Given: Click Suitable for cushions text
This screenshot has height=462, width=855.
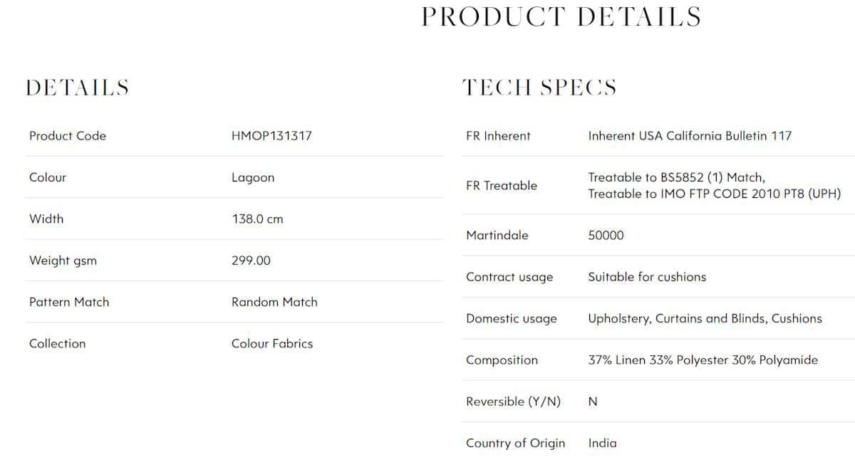Looking at the screenshot, I should pos(647,277).
